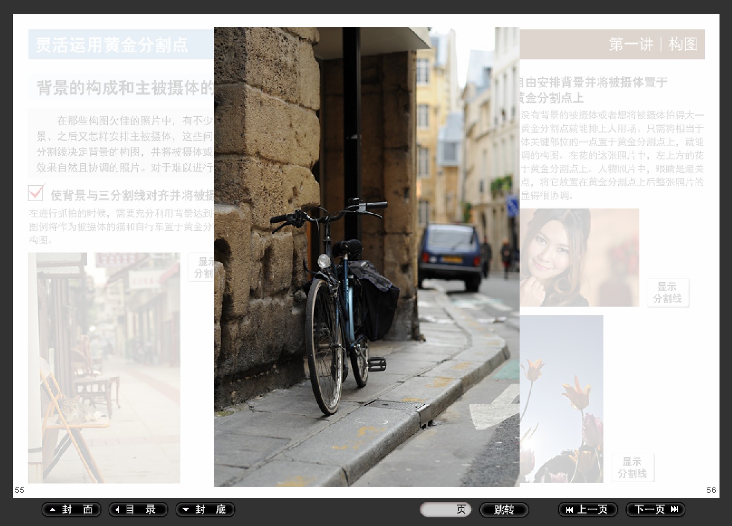This screenshot has width=732, height=526.
Task: Go to previous page with 上一页
Action: (588, 509)
